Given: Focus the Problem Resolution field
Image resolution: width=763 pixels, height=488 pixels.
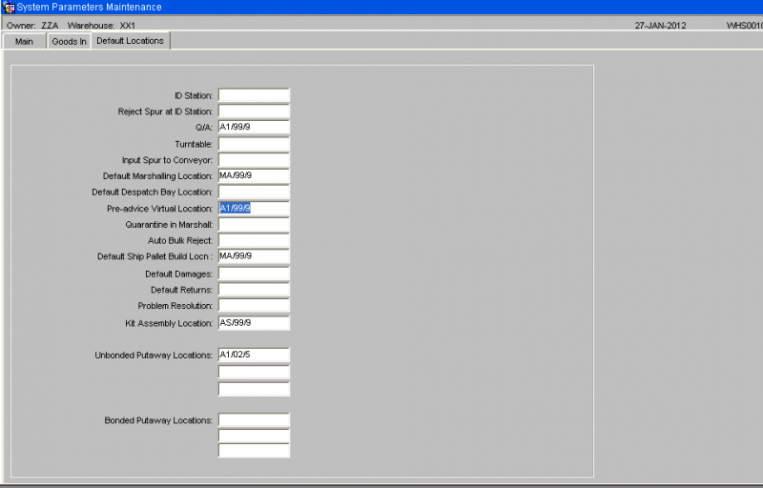Looking at the screenshot, I should tap(254, 305).
